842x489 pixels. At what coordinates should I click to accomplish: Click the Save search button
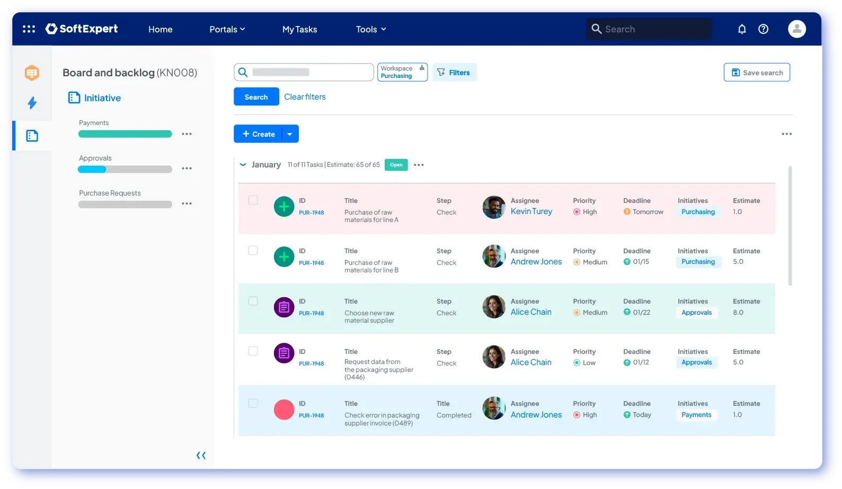[x=757, y=73]
